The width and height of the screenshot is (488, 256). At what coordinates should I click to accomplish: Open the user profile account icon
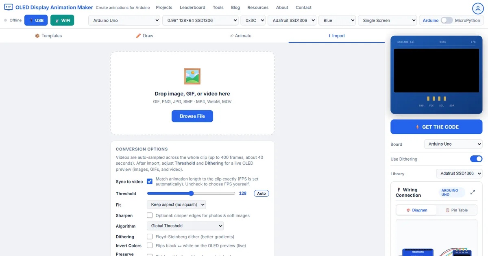tap(477, 9)
